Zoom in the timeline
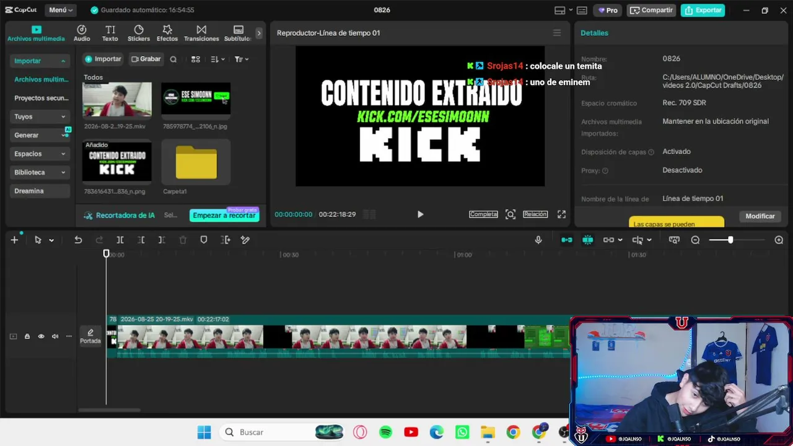Image resolution: width=793 pixels, height=446 pixels. (x=779, y=240)
